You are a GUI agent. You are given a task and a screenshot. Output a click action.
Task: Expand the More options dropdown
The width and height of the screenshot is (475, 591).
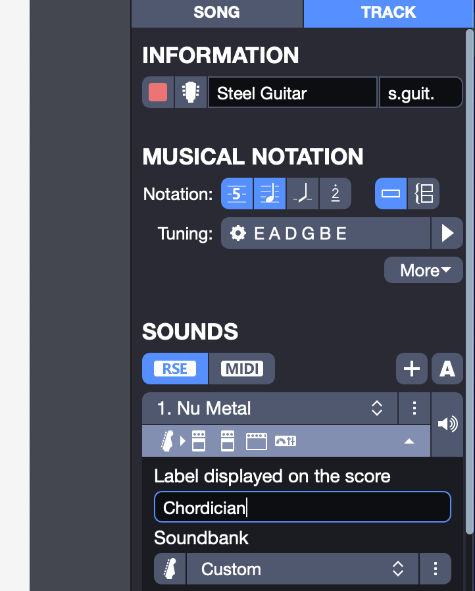click(x=424, y=270)
